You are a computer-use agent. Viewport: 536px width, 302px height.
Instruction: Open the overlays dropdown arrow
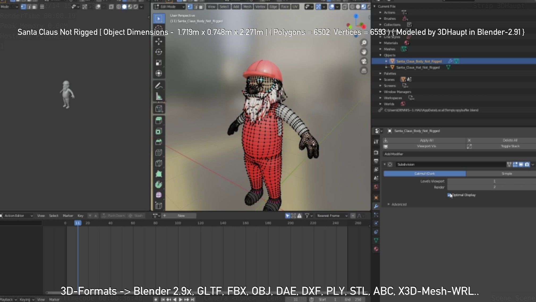coord(337,7)
